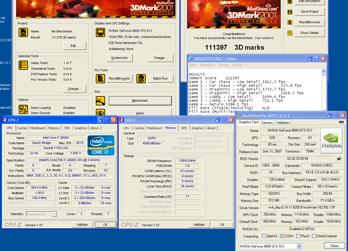Screen dimensions: 348x251
Task: Click the Benchmark run icon
Action: tap(100, 101)
